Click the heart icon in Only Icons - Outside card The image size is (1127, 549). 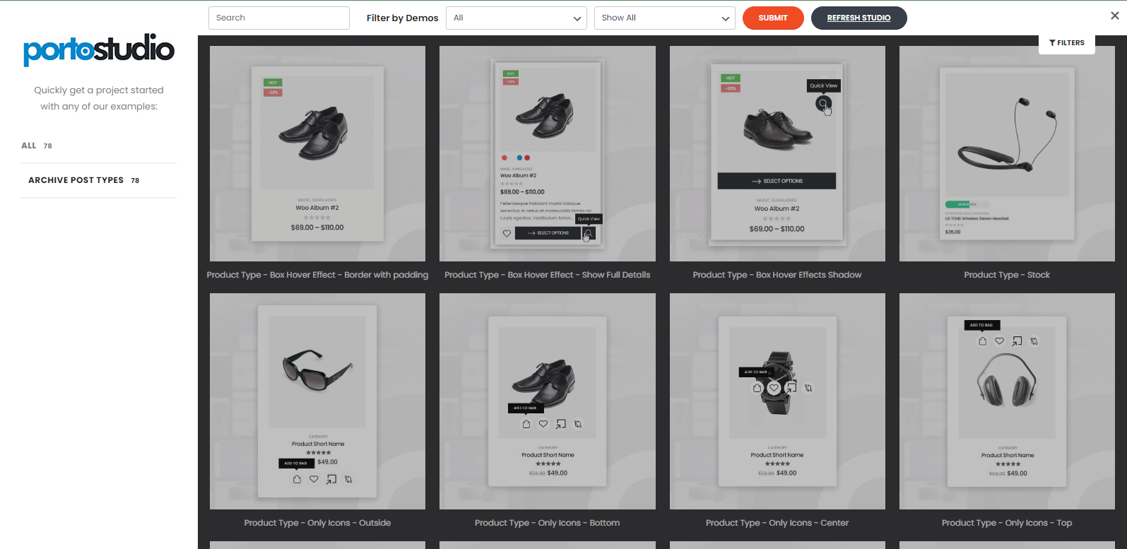(314, 479)
